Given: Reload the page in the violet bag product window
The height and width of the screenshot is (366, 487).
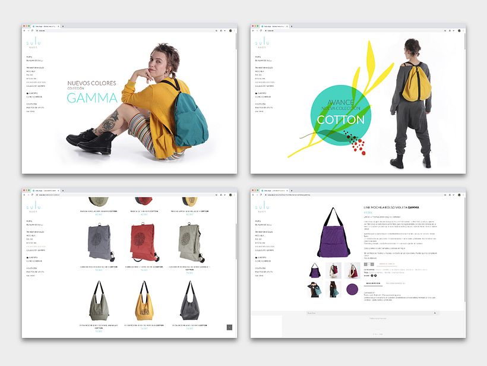Looking at the screenshot, I should [x=261, y=195].
